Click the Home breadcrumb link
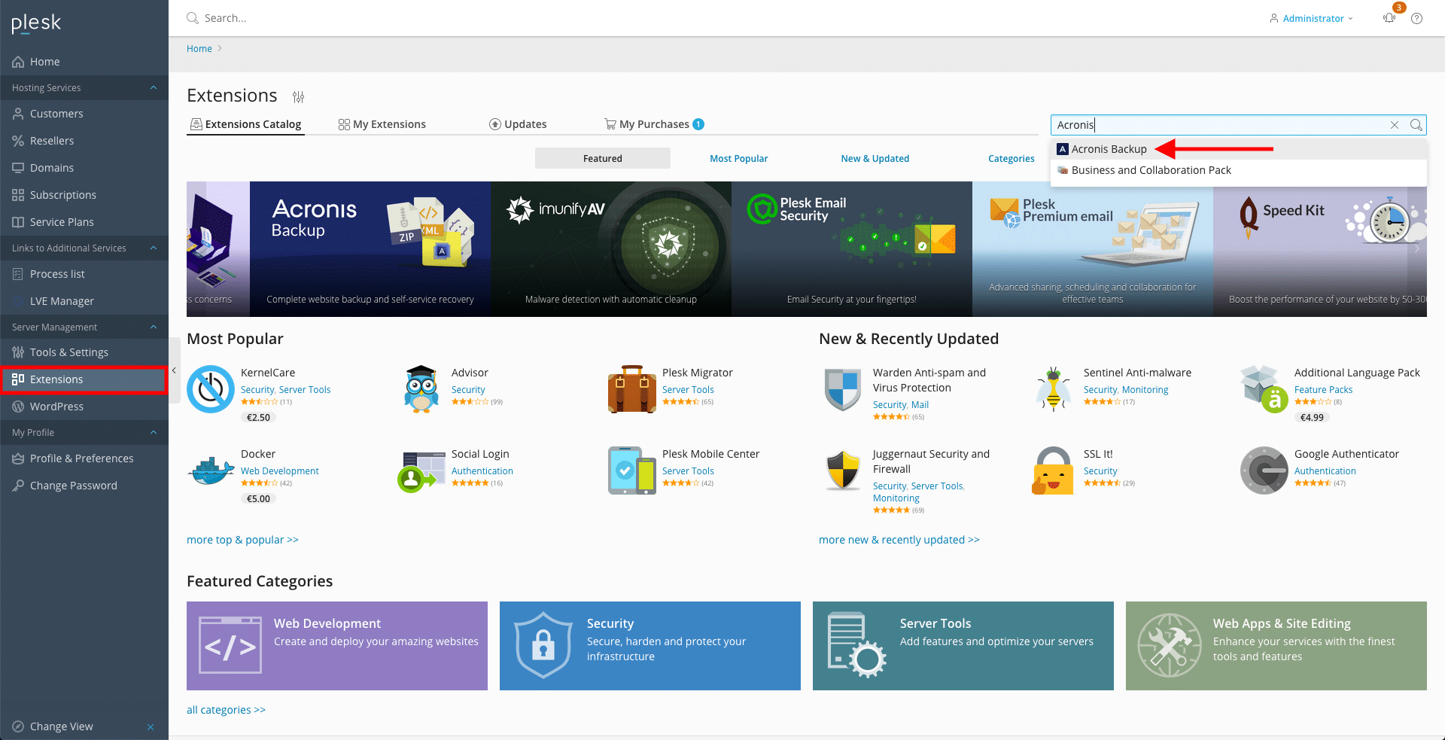The height and width of the screenshot is (740, 1445). pos(199,49)
